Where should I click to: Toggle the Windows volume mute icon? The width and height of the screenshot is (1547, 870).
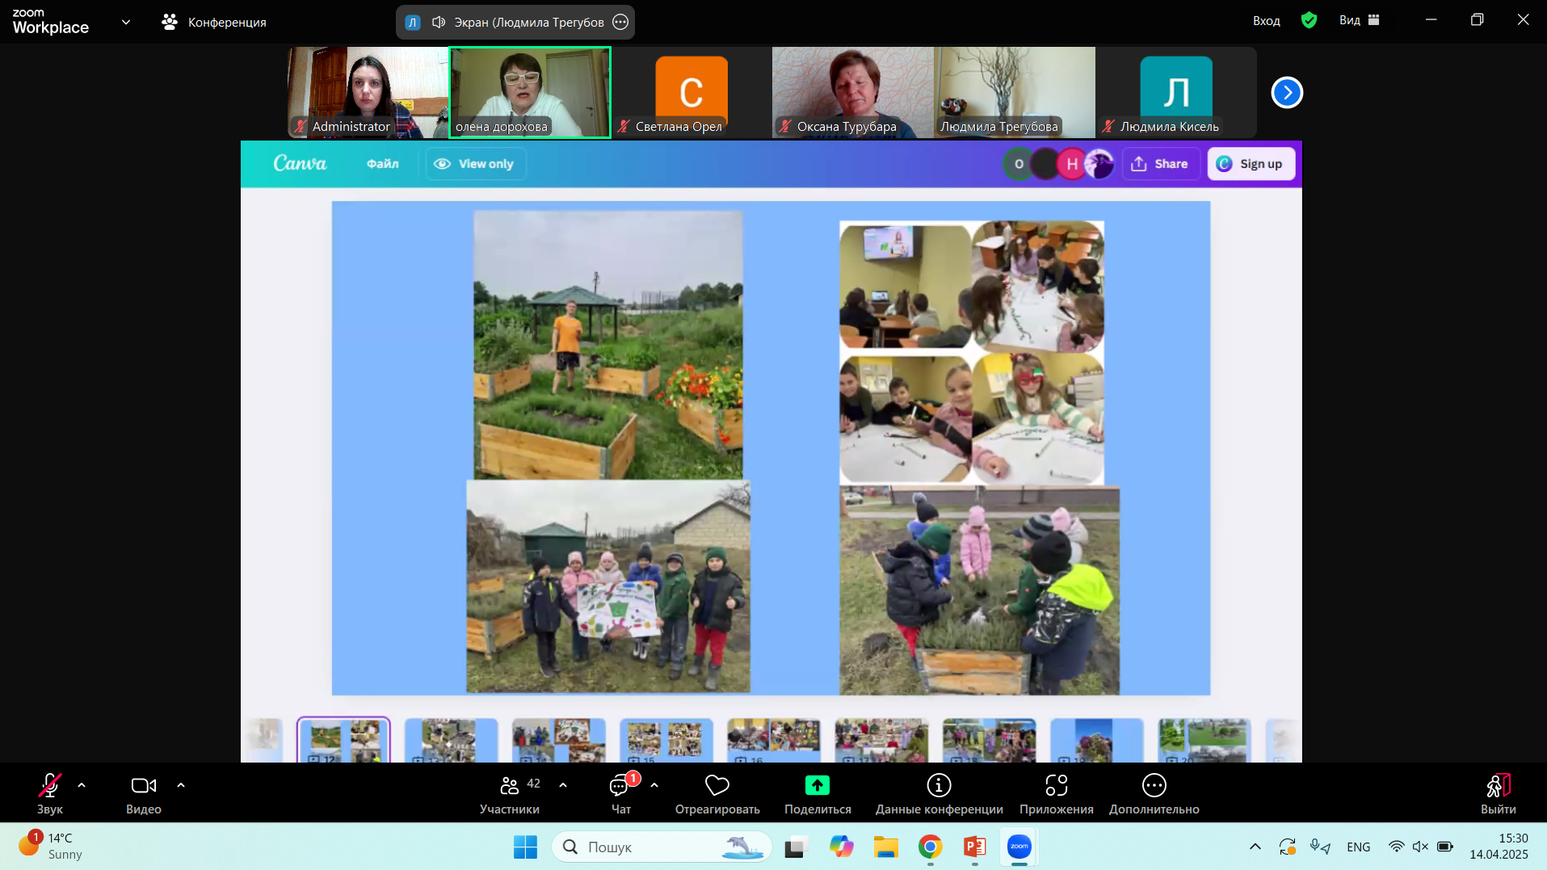1419,847
